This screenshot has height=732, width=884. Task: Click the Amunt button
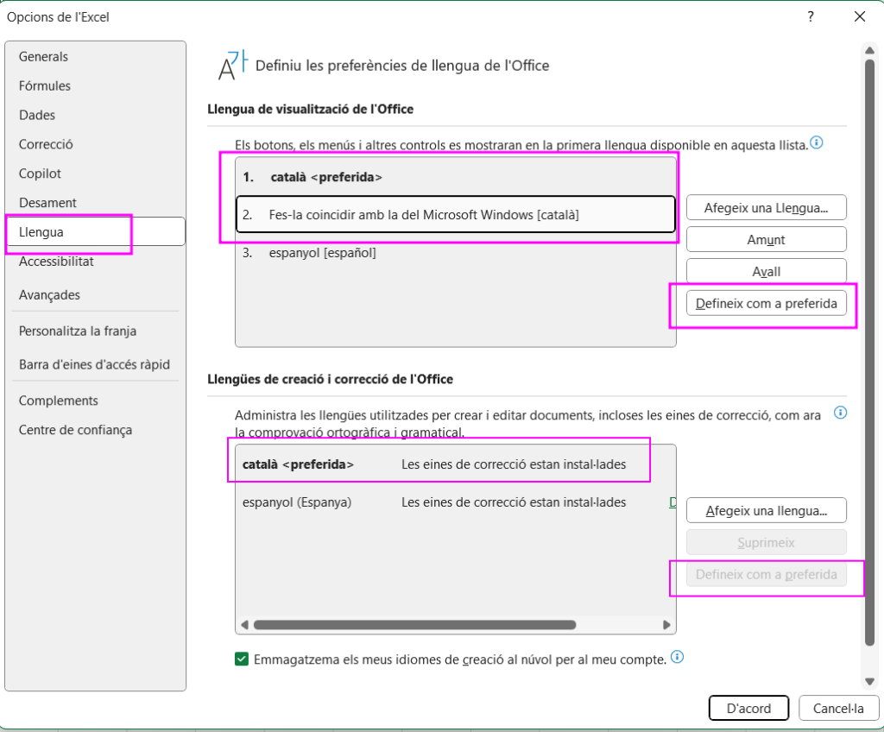point(767,240)
